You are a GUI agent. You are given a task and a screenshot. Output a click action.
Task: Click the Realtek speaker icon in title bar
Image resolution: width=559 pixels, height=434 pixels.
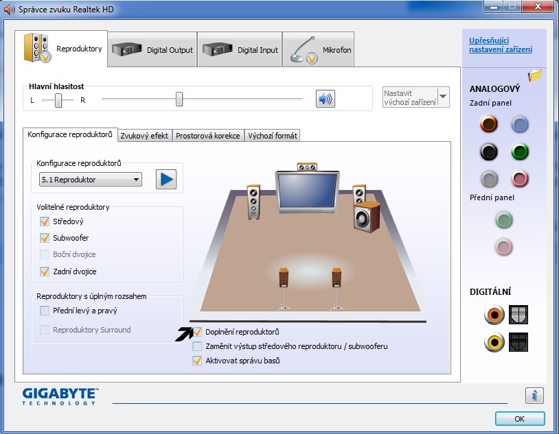coord(9,10)
